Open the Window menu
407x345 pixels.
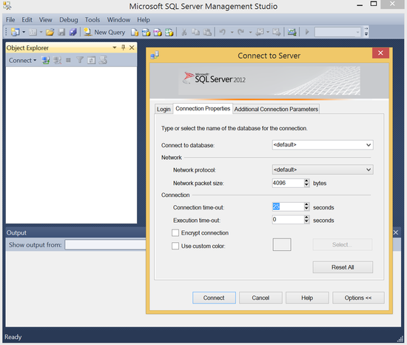click(118, 20)
